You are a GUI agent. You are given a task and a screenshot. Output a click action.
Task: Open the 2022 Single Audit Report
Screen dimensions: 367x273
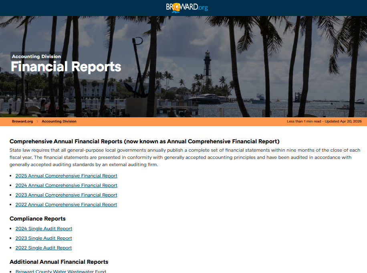[x=44, y=248]
